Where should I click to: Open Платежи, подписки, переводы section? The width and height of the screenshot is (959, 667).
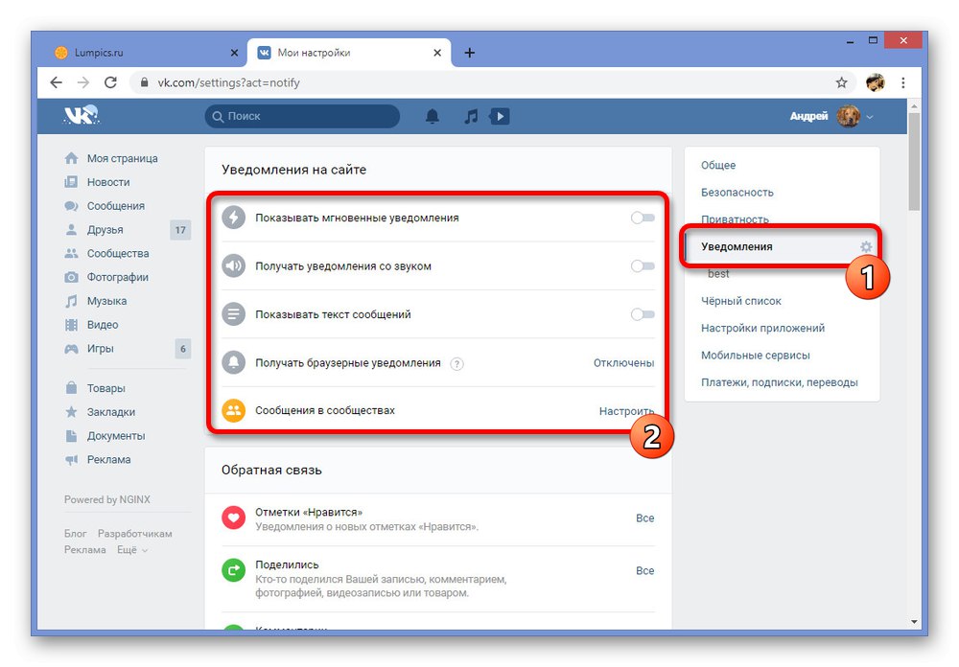tap(779, 382)
